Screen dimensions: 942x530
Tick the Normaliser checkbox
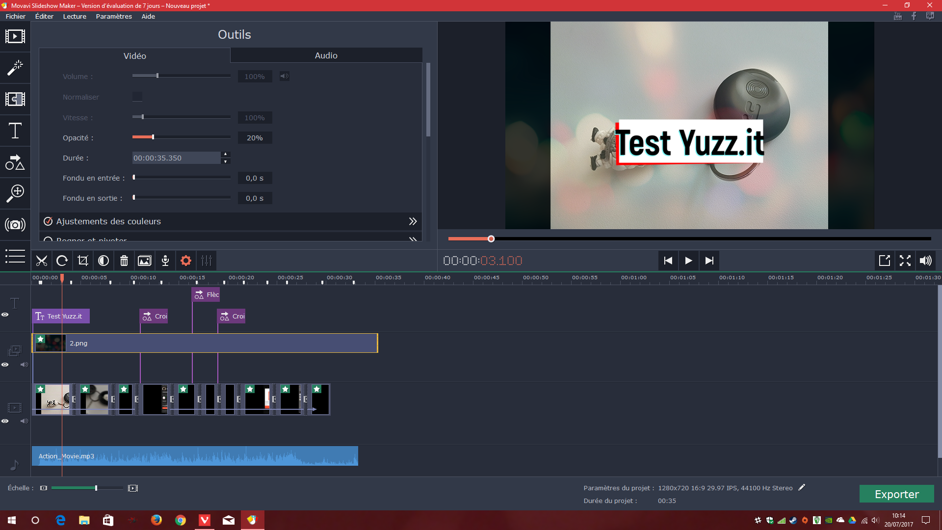pyautogui.click(x=137, y=97)
